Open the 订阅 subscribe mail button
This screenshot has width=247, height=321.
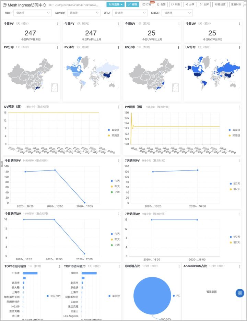point(147,4)
